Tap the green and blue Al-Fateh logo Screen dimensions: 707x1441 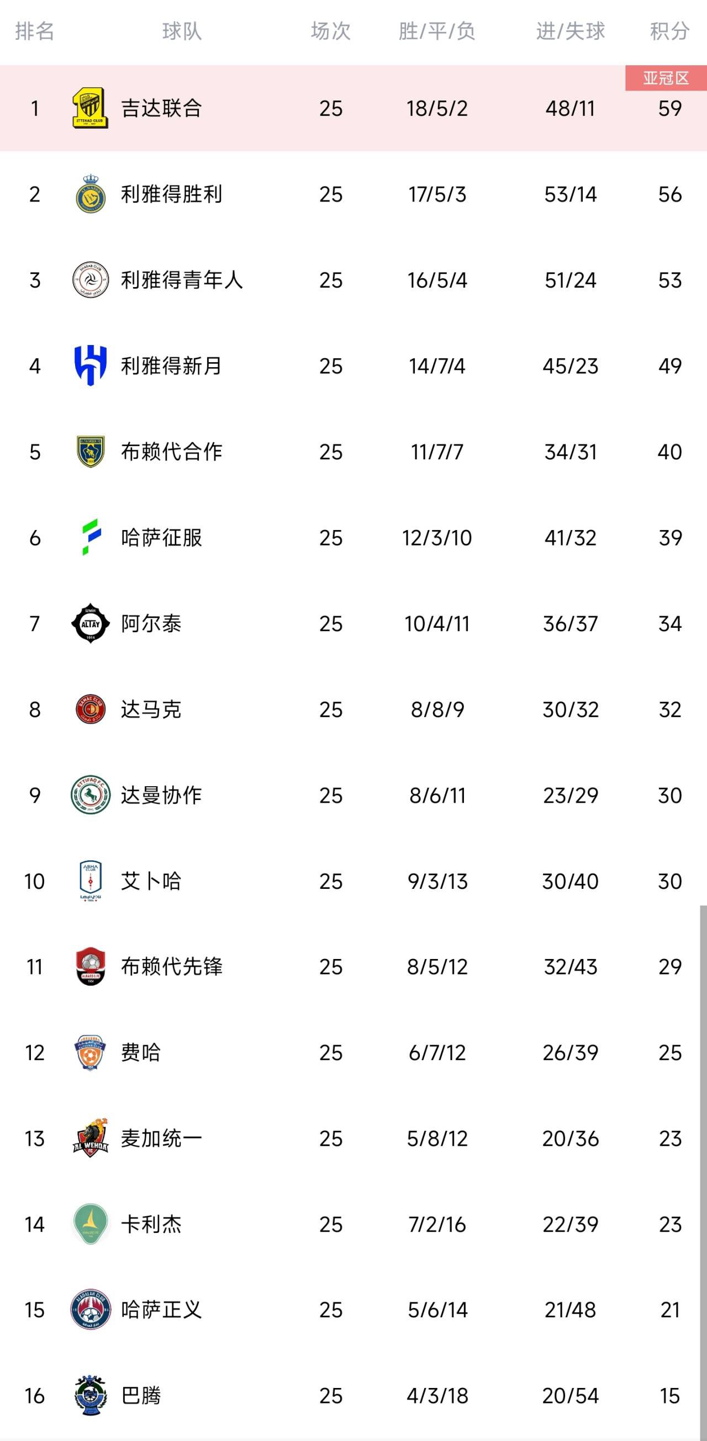click(x=91, y=537)
